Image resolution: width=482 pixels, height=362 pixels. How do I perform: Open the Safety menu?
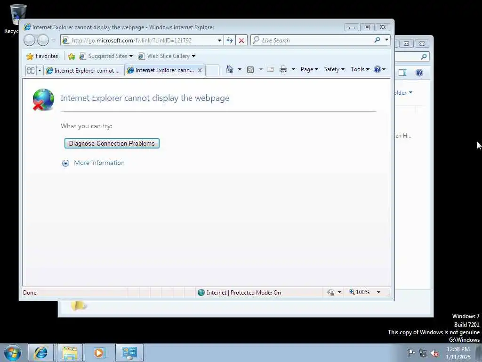coord(334,69)
